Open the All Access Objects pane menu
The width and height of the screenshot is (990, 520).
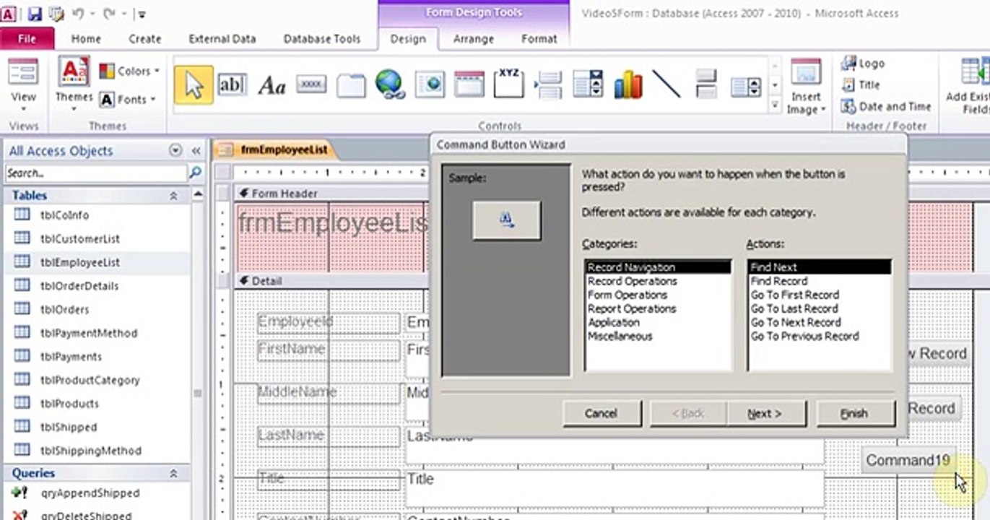pyautogui.click(x=175, y=150)
